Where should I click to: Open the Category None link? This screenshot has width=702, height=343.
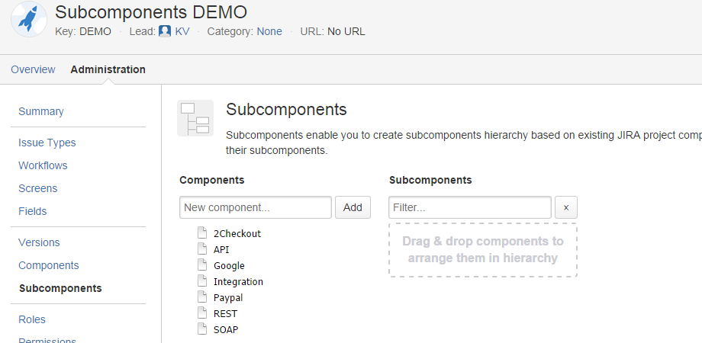pyautogui.click(x=269, y=31)
